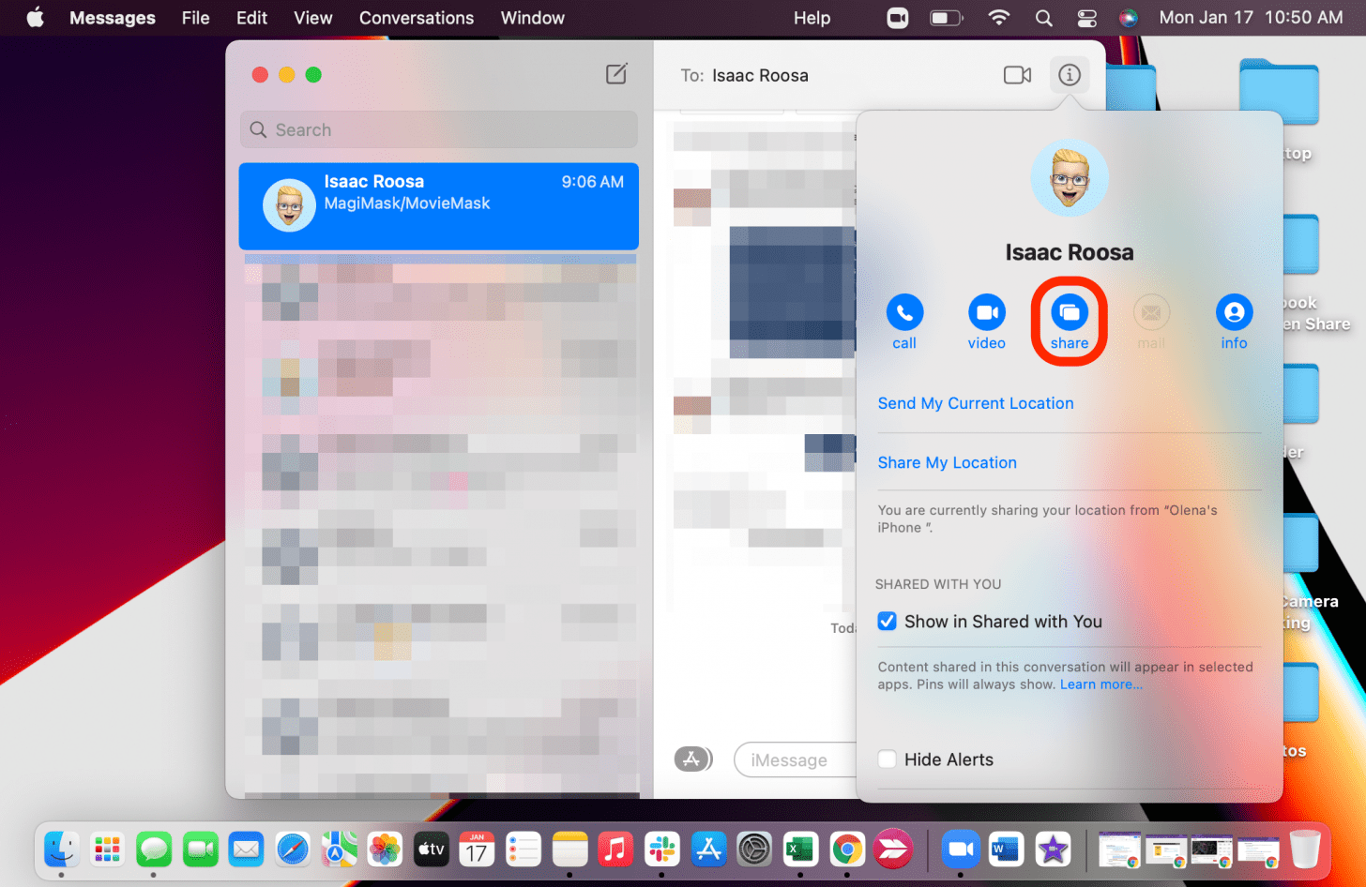
Task: Open the info icon in the contact card
Action: [1234, 313]
